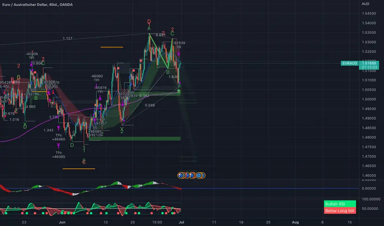
Task: Click the Below Long MA status label
Action: (x=340, y=211)
